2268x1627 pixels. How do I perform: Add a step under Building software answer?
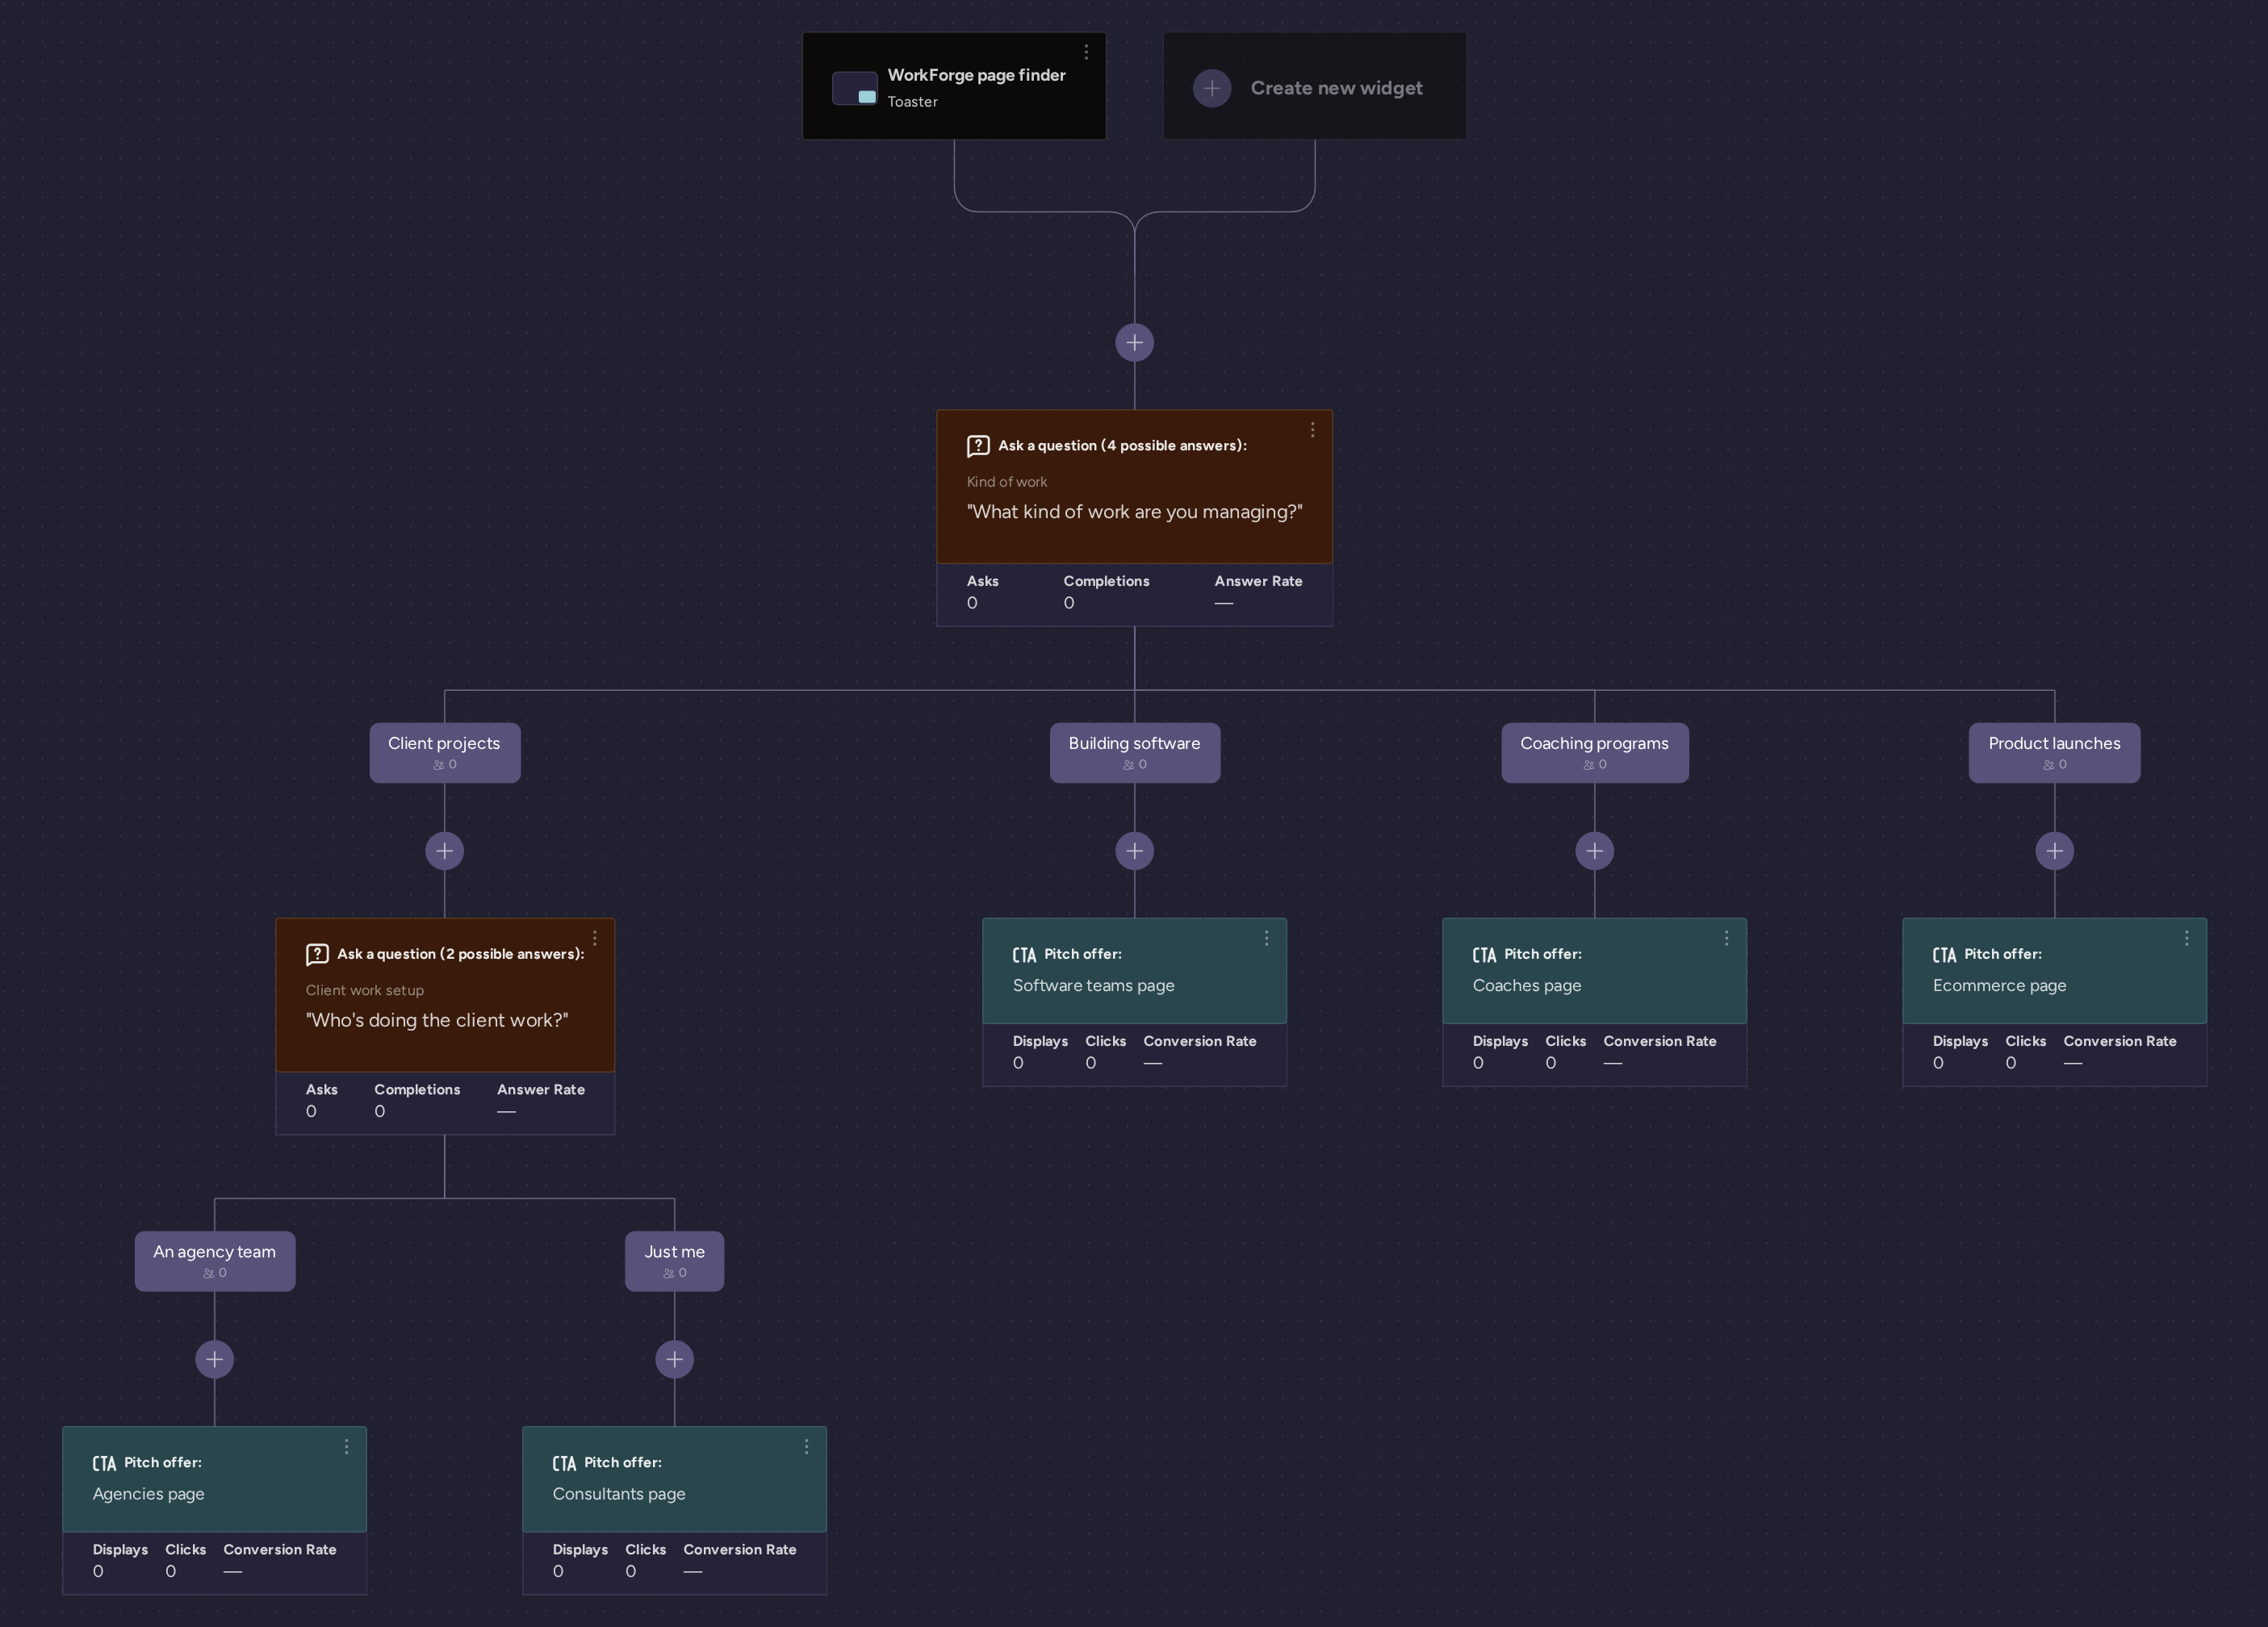(x=1134, y=851)
